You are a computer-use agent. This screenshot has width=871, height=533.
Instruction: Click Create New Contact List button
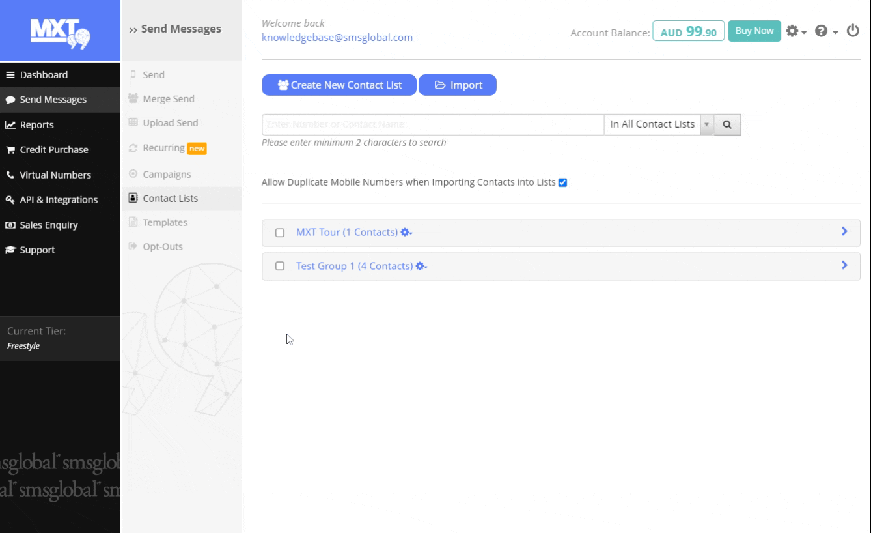click(339, 85)
